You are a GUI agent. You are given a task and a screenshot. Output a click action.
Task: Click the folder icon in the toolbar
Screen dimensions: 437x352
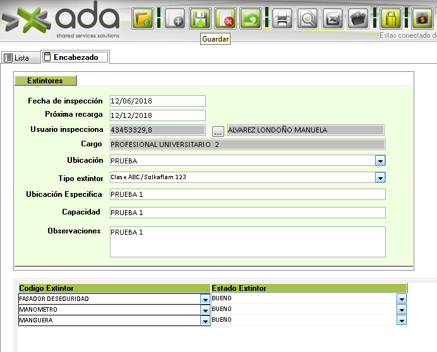click(142, 18)
